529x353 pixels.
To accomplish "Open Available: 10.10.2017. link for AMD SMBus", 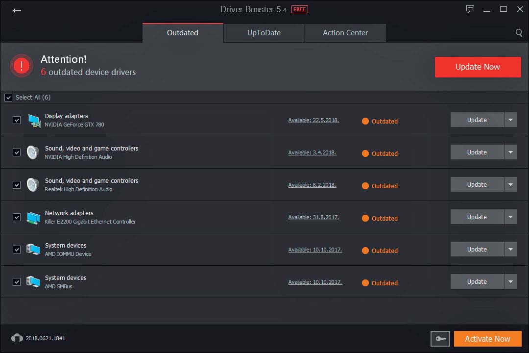I will (x=315, y=282).
